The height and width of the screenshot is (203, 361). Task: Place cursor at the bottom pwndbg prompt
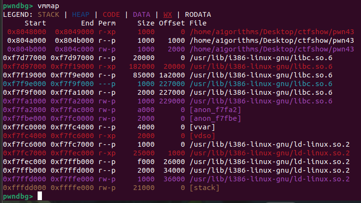coord(40,196)
